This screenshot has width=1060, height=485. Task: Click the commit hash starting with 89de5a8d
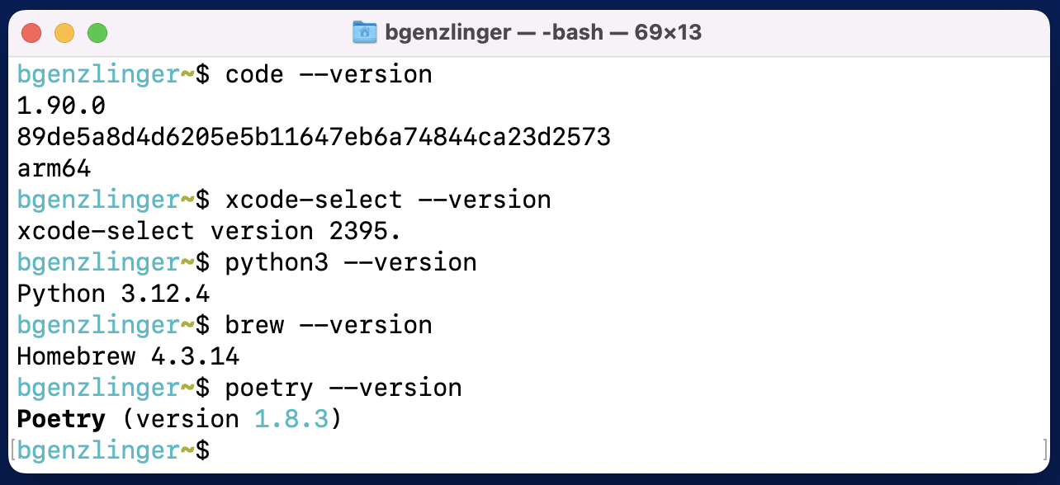pyautogui.click(x=315, y=138)
